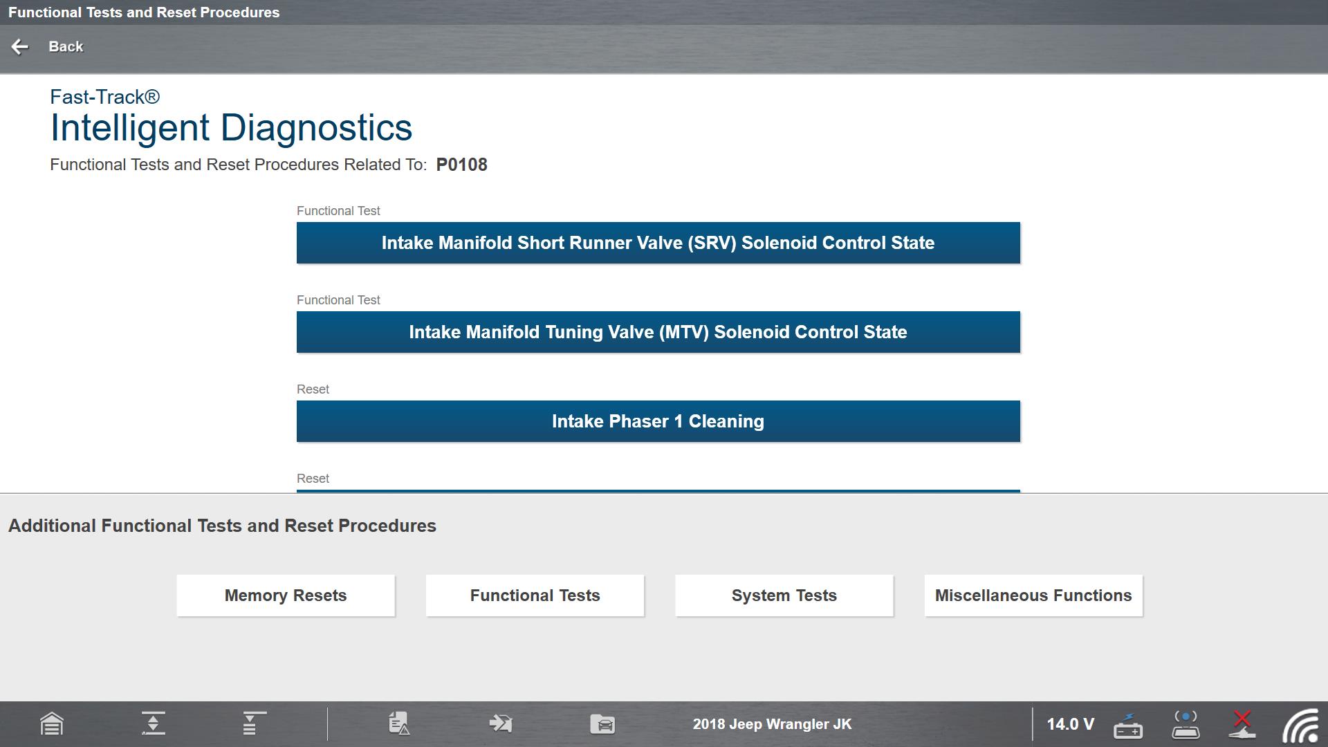The height and width of the screenshot is (747, 1328).
Task: Click the battery voltage status icon
Action: 1127,725
